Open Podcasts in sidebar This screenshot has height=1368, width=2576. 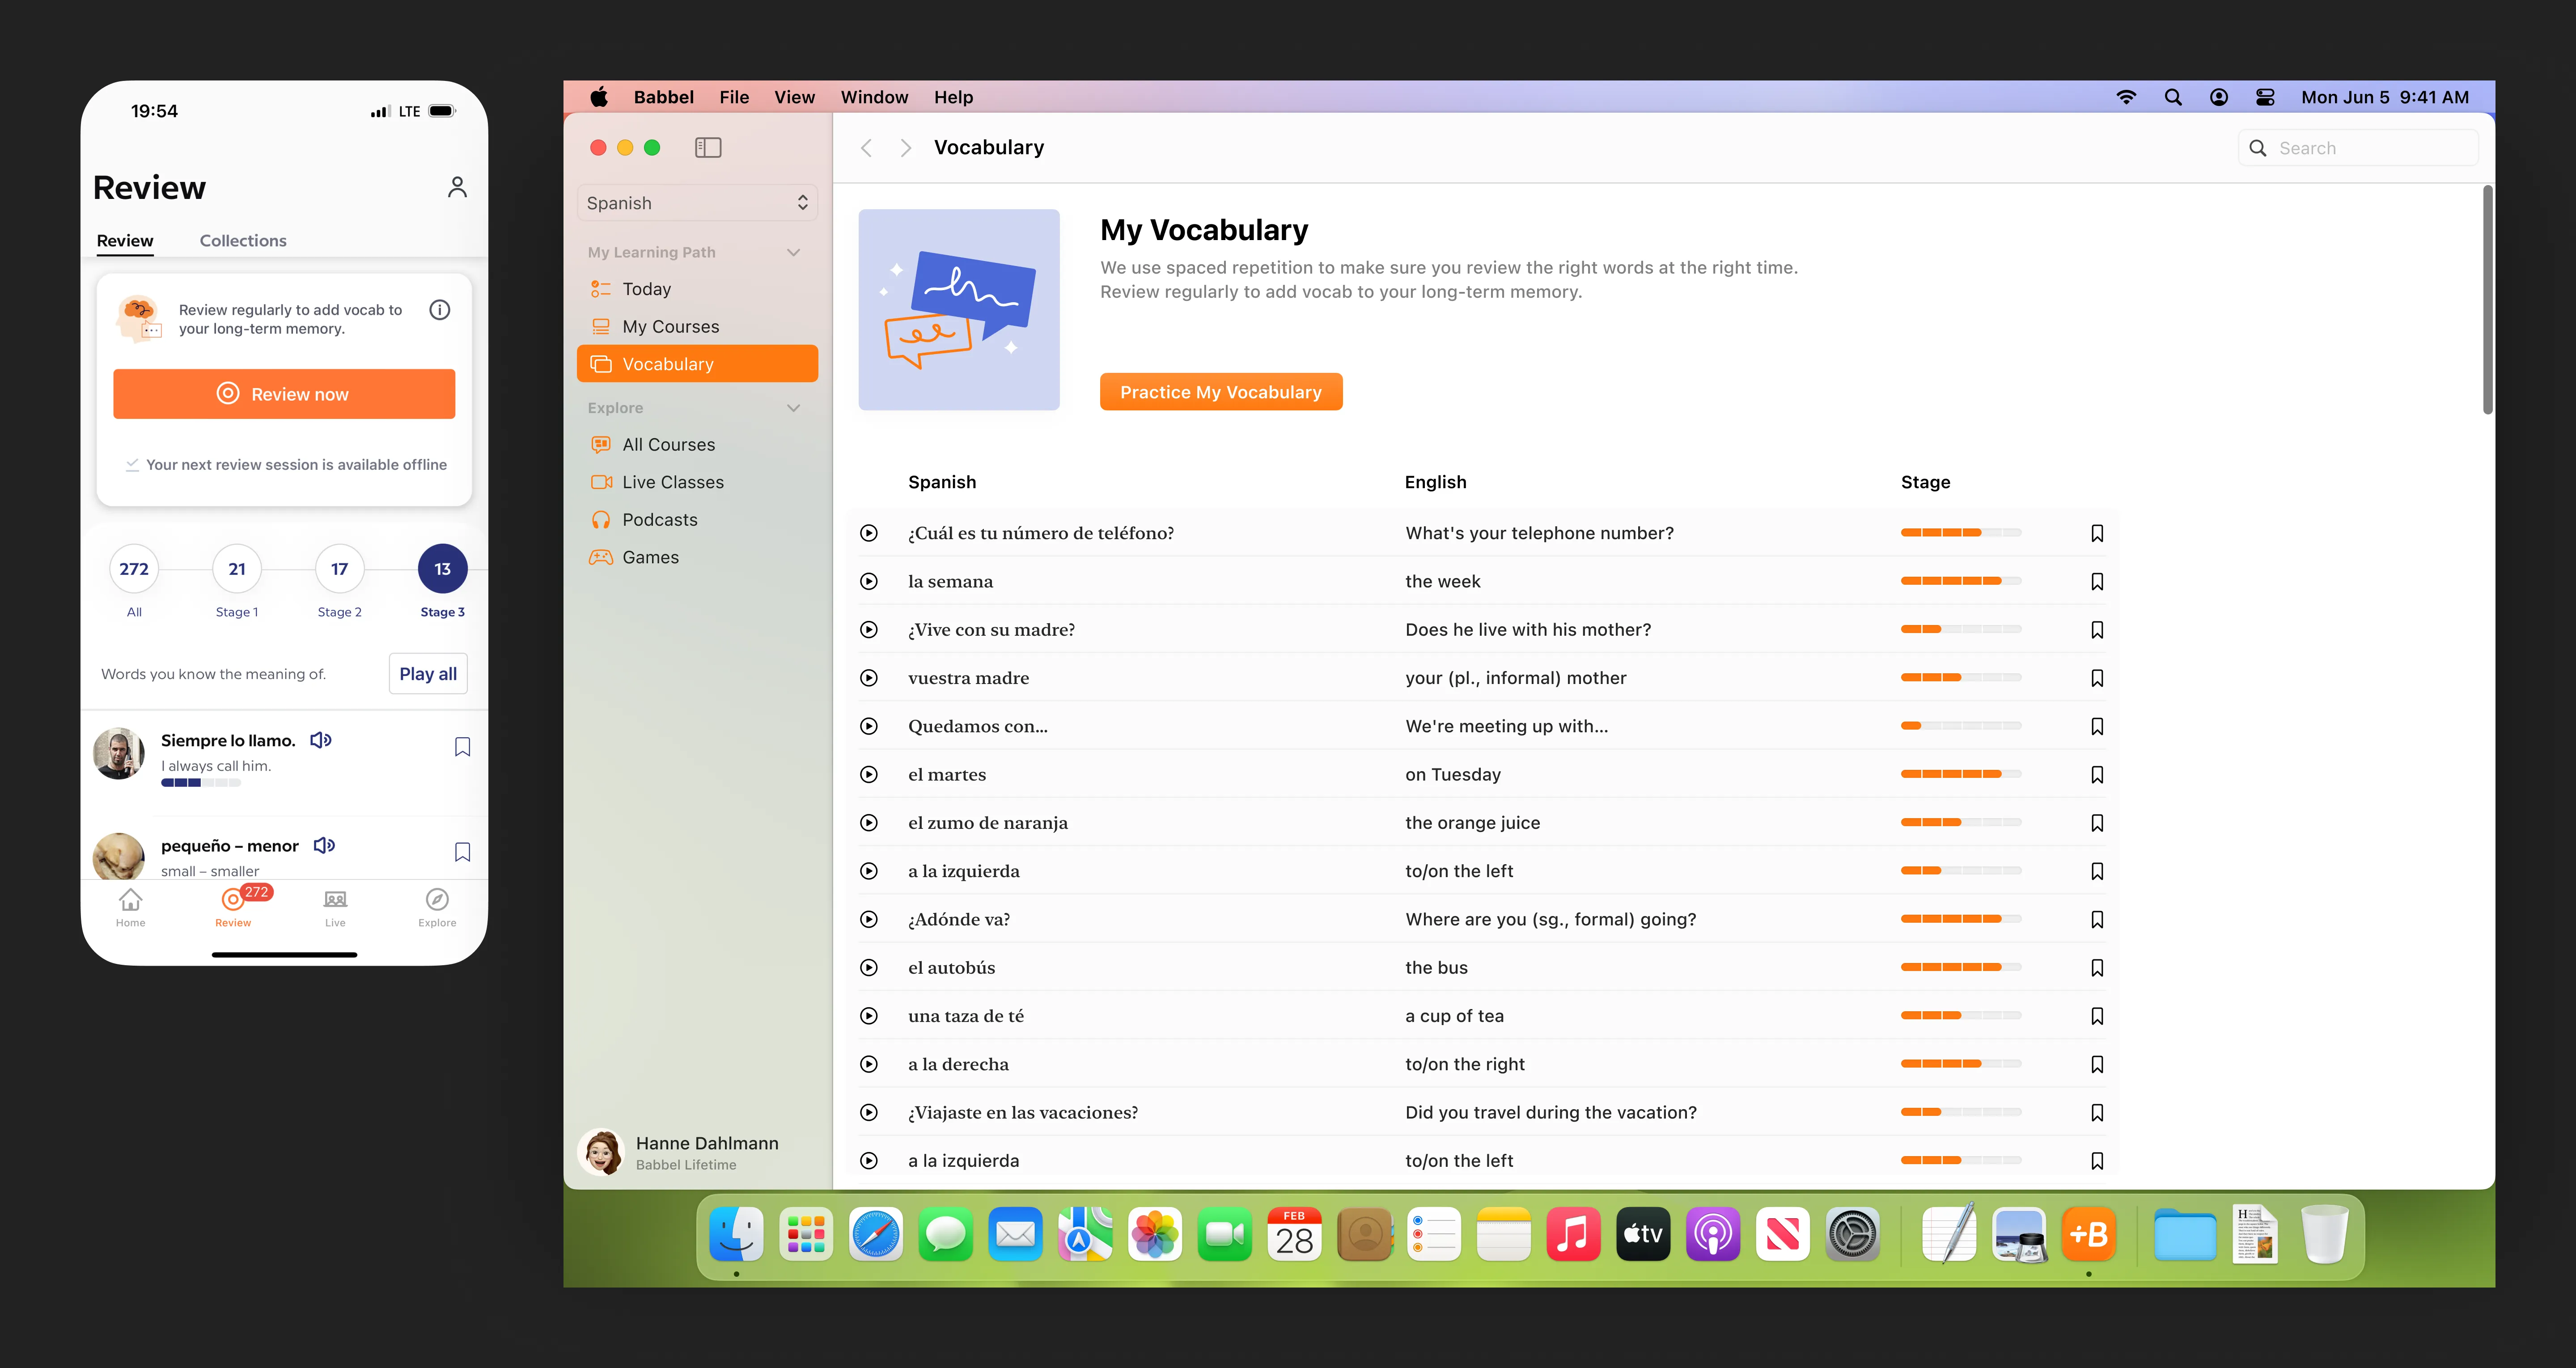697,520
